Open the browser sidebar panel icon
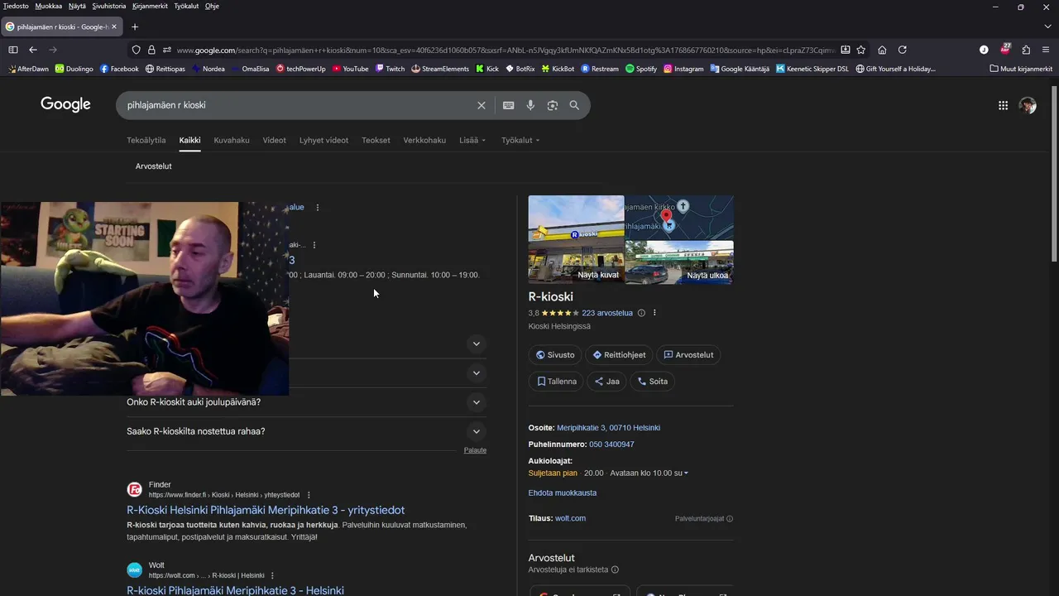Image resolution: width=1059 pixels, height=596 pixels. [x=12, y=50]
